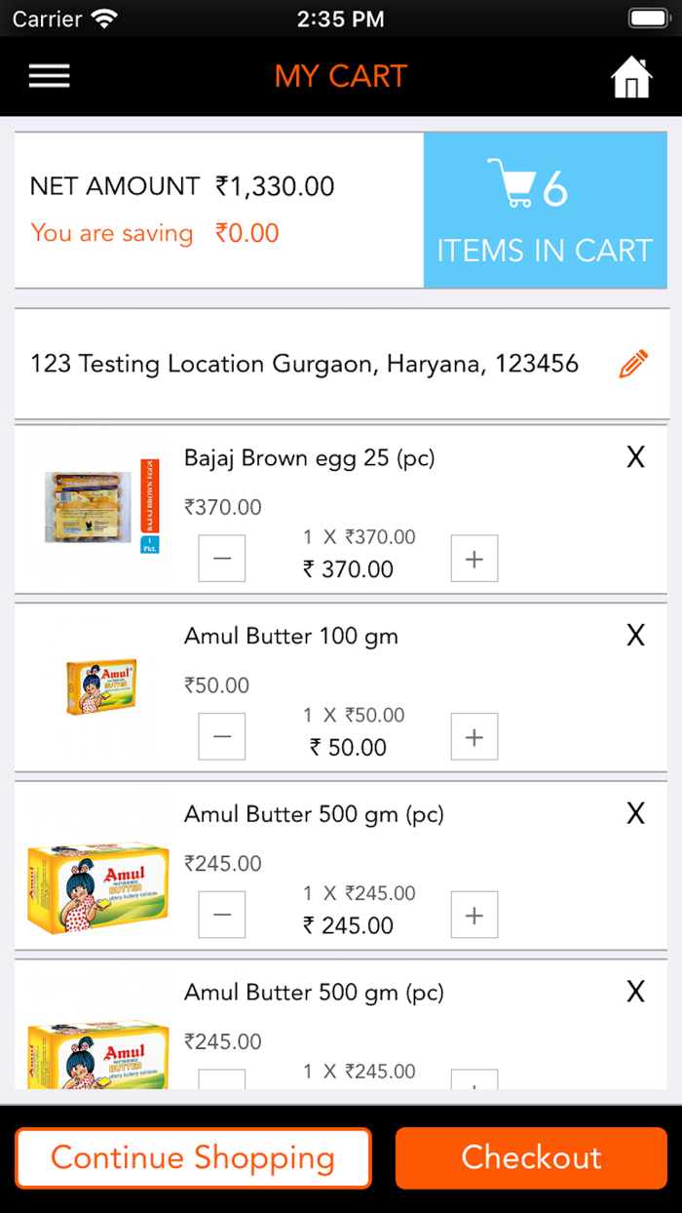Screen dimensions: 682x1213
Task: Open Bajaj Brown egg product image
Action: 97,507
